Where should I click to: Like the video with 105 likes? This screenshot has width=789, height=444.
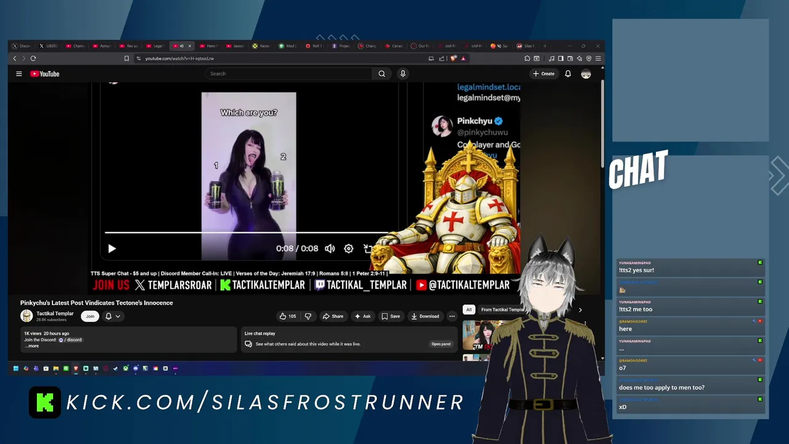tap(287, 316)
